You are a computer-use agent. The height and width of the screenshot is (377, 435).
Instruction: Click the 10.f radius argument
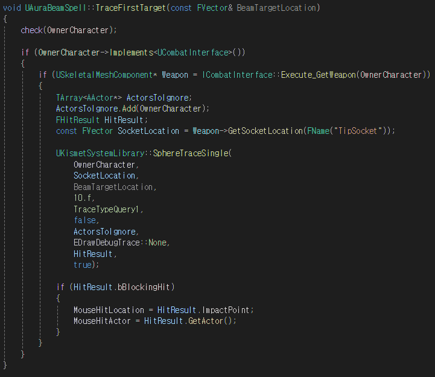click(x=84, y=198)
